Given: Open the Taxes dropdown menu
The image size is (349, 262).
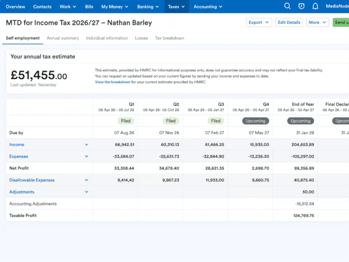Looking at the screenshot, I should click(176, 7).
